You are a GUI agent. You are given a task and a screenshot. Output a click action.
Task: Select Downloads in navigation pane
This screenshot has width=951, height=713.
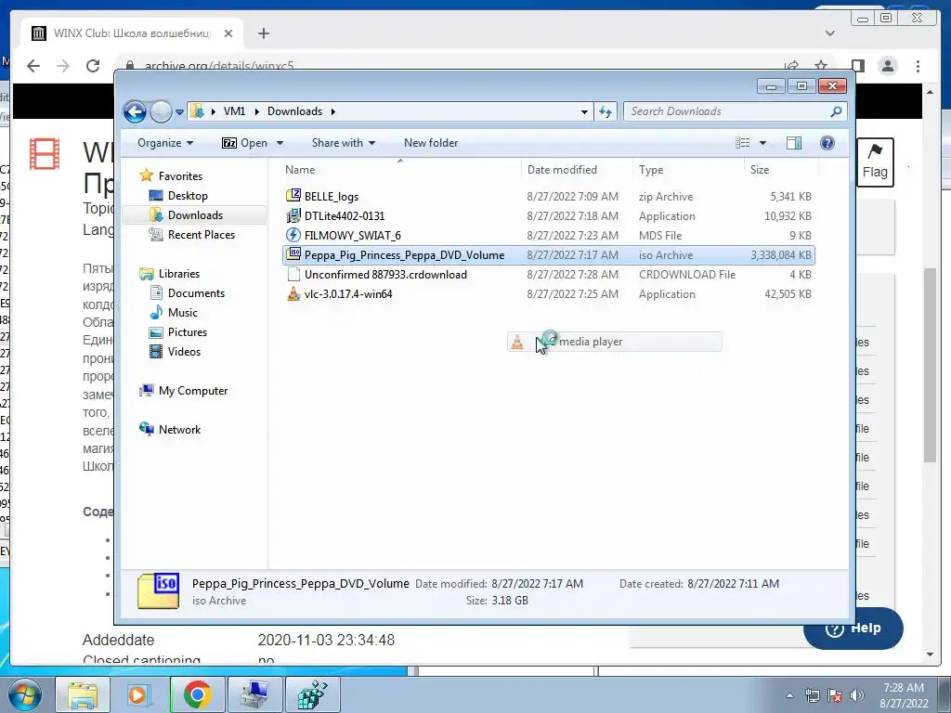[x=195, y=215]
